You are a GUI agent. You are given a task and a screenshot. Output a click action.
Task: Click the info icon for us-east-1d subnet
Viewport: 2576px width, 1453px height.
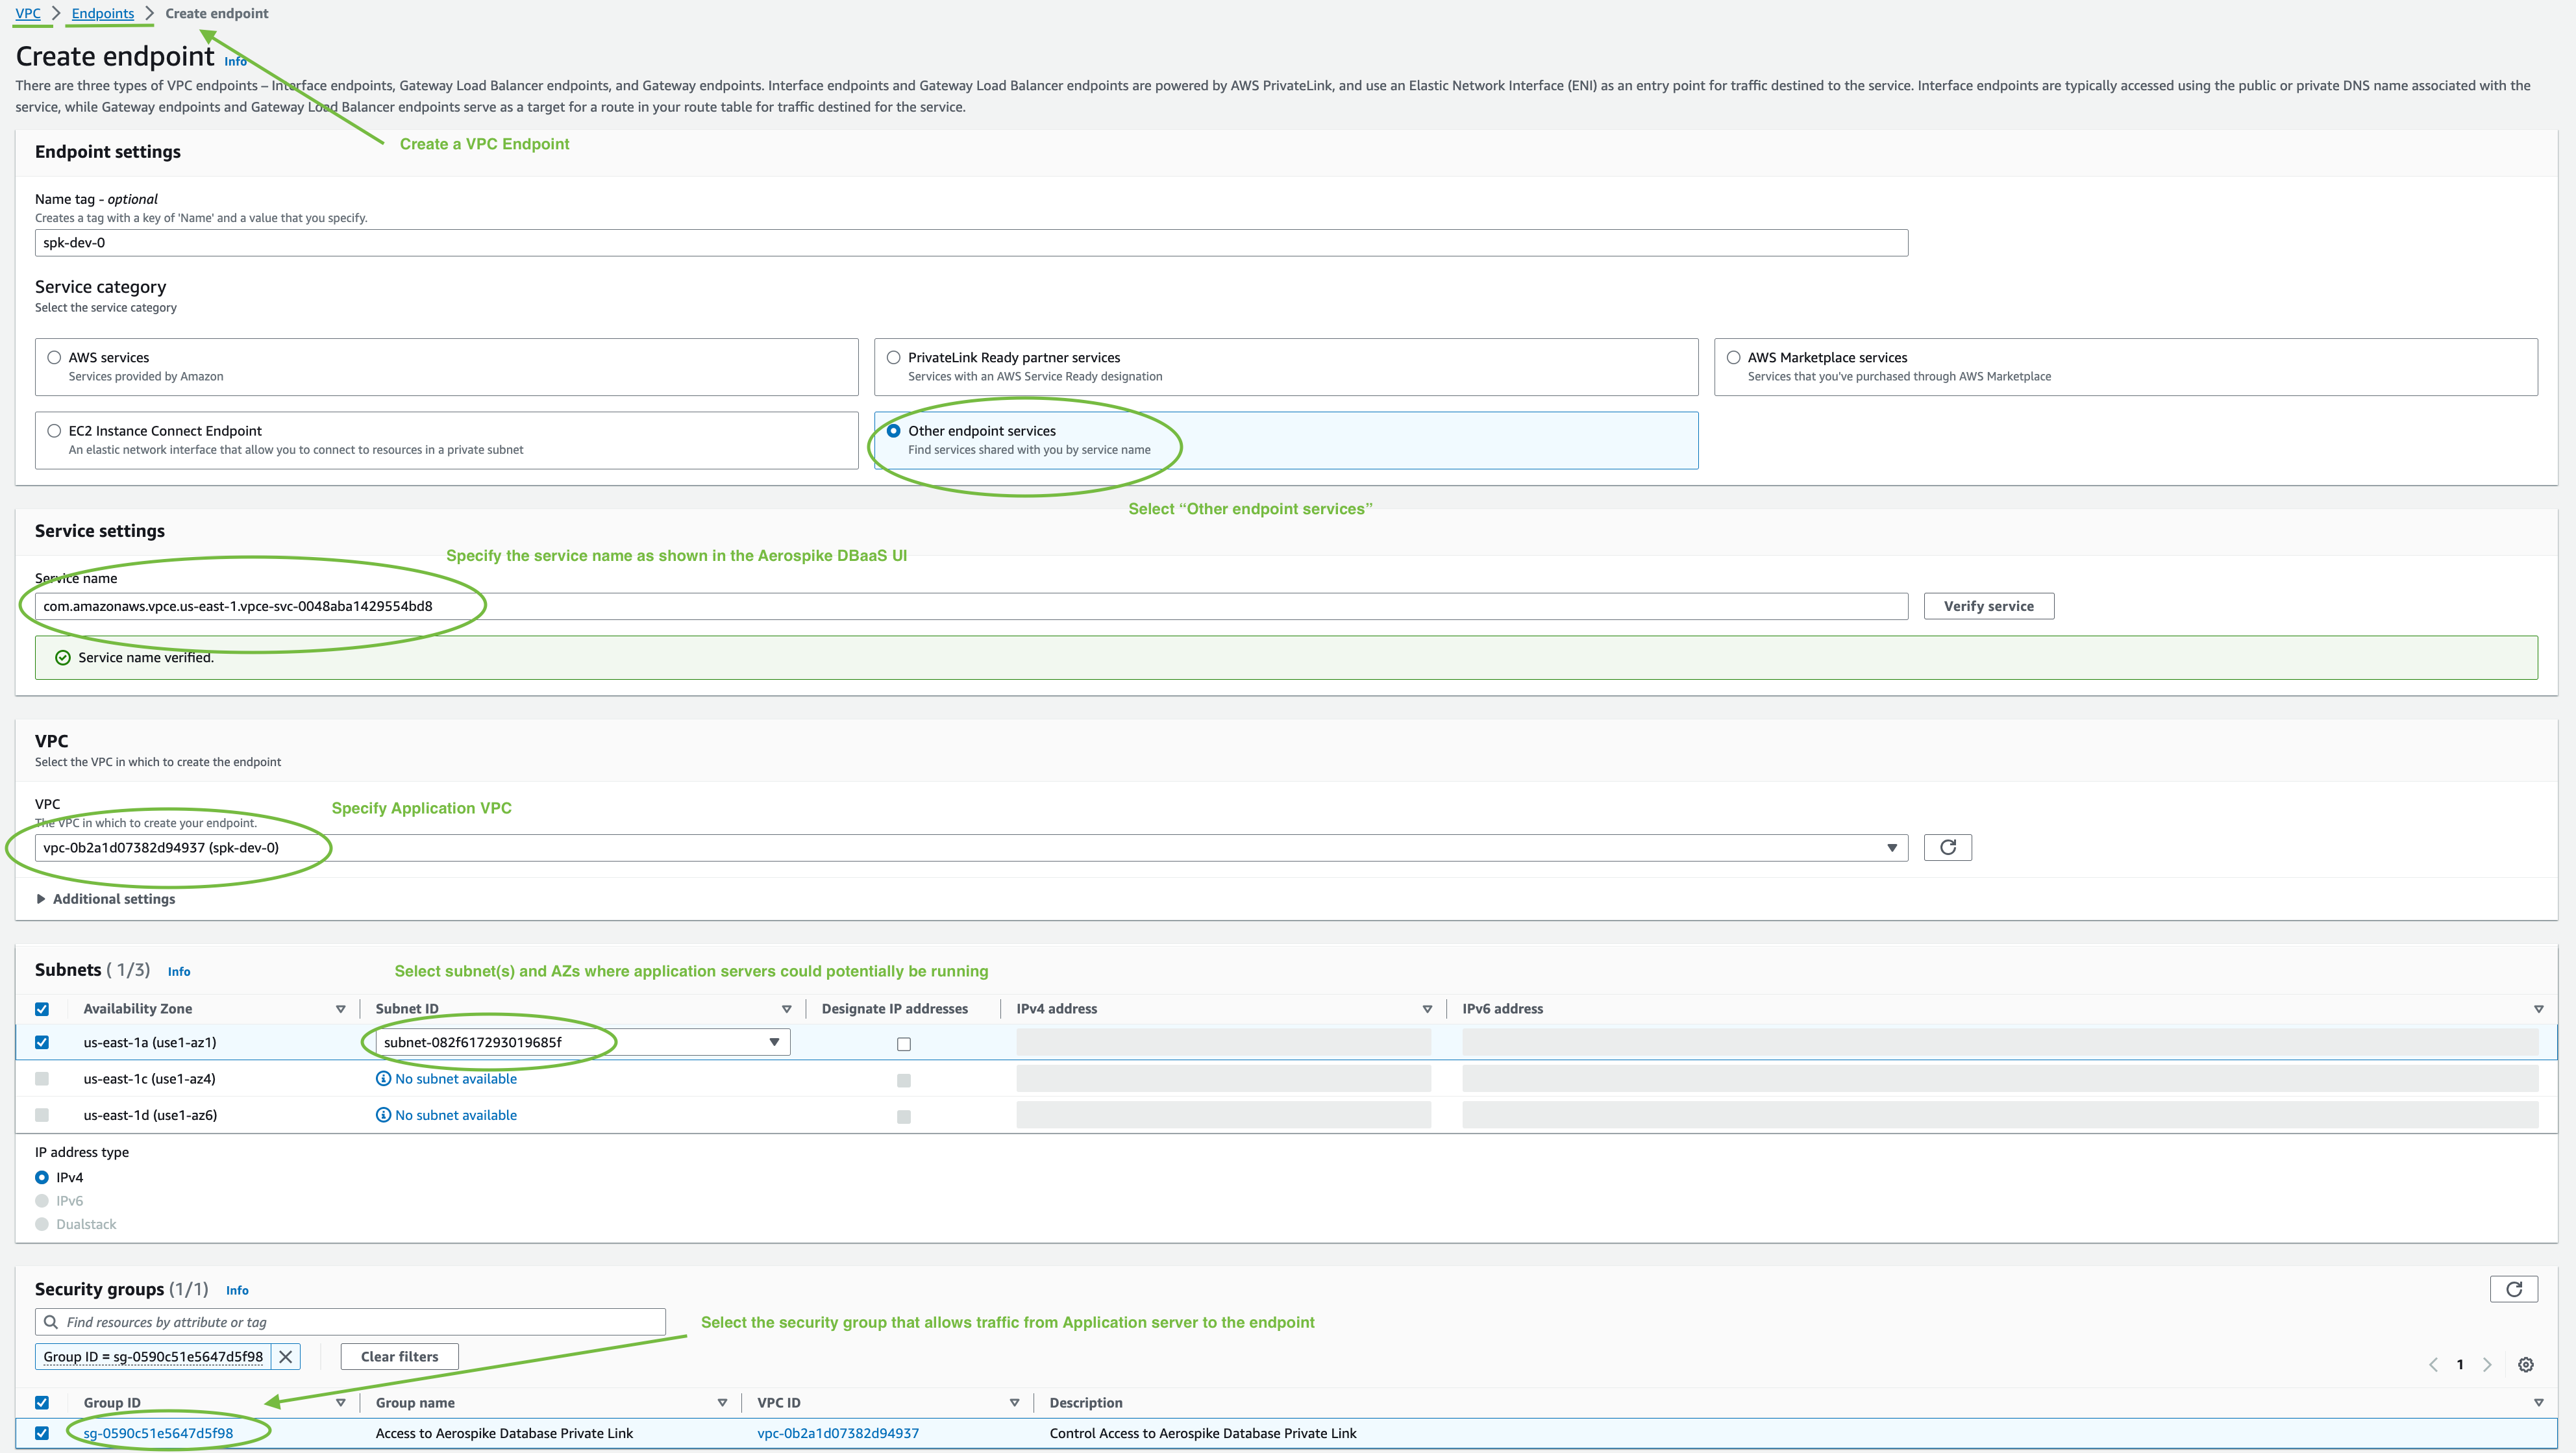tap(383, 1115)
